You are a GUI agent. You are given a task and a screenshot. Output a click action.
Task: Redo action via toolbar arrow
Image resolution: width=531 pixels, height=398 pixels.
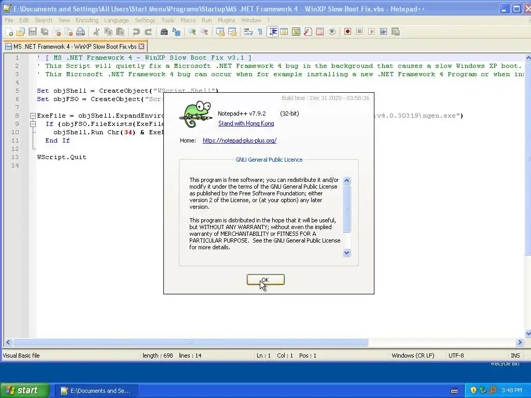point(148,32)
